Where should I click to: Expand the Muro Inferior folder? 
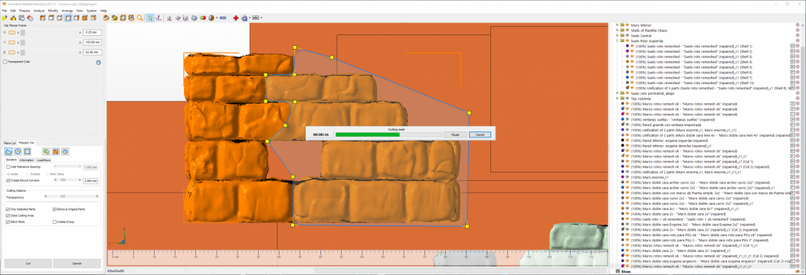pyautogui.click(x=617, y=24)
